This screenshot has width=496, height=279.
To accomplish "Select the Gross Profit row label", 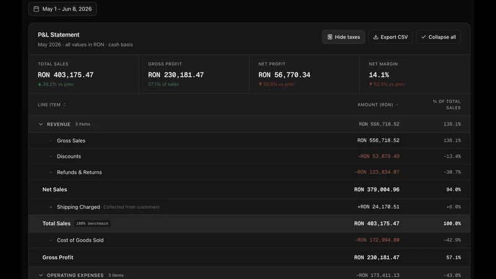I will (58, 257).
